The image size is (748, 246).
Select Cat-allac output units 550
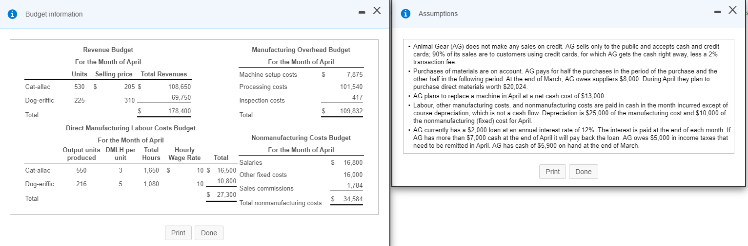pyautogui.click(x=81, y=170)
